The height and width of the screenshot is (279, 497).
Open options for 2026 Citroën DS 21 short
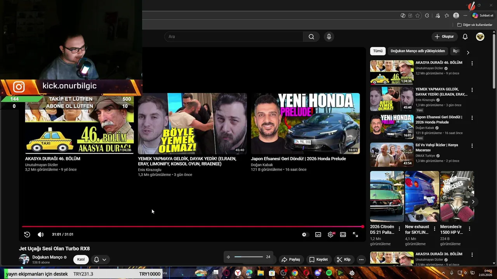coord(399,229)
